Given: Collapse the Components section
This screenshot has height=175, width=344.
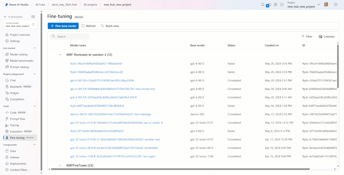Looking at the screenshot, I should [x=34, y=145].
